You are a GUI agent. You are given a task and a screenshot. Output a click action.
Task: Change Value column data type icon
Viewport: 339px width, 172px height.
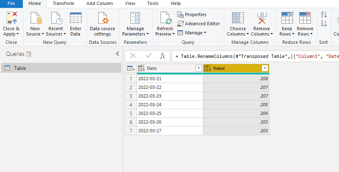click(x=207, y=68)
